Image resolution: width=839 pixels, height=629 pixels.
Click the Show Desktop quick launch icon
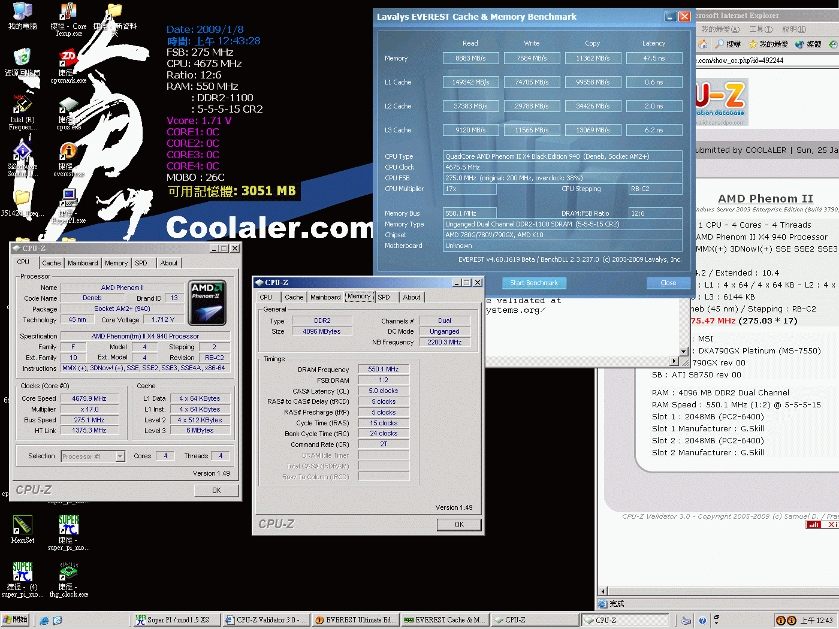pos(58,621)
